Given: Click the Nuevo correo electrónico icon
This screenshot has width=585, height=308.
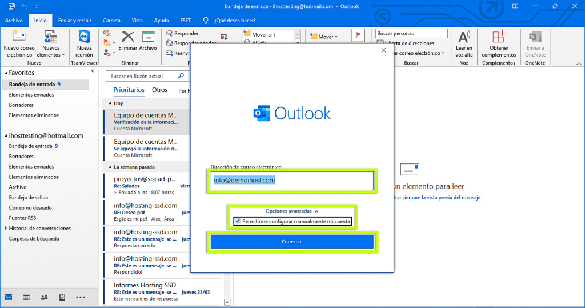Looking at the screenshot, I should pyautogui.click(x=19, y=38).
